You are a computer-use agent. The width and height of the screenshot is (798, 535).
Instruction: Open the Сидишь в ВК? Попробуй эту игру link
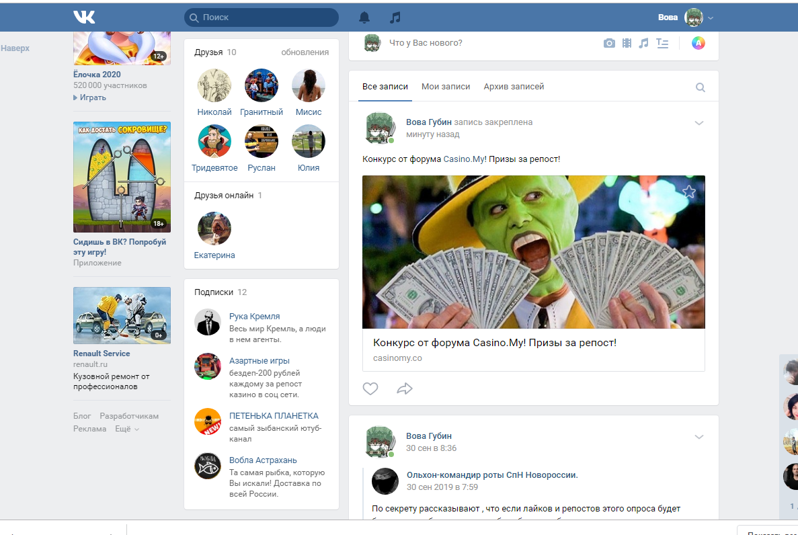[120, 247]
